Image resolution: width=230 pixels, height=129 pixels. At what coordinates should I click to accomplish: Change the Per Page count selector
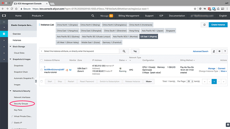pos(190,81)
